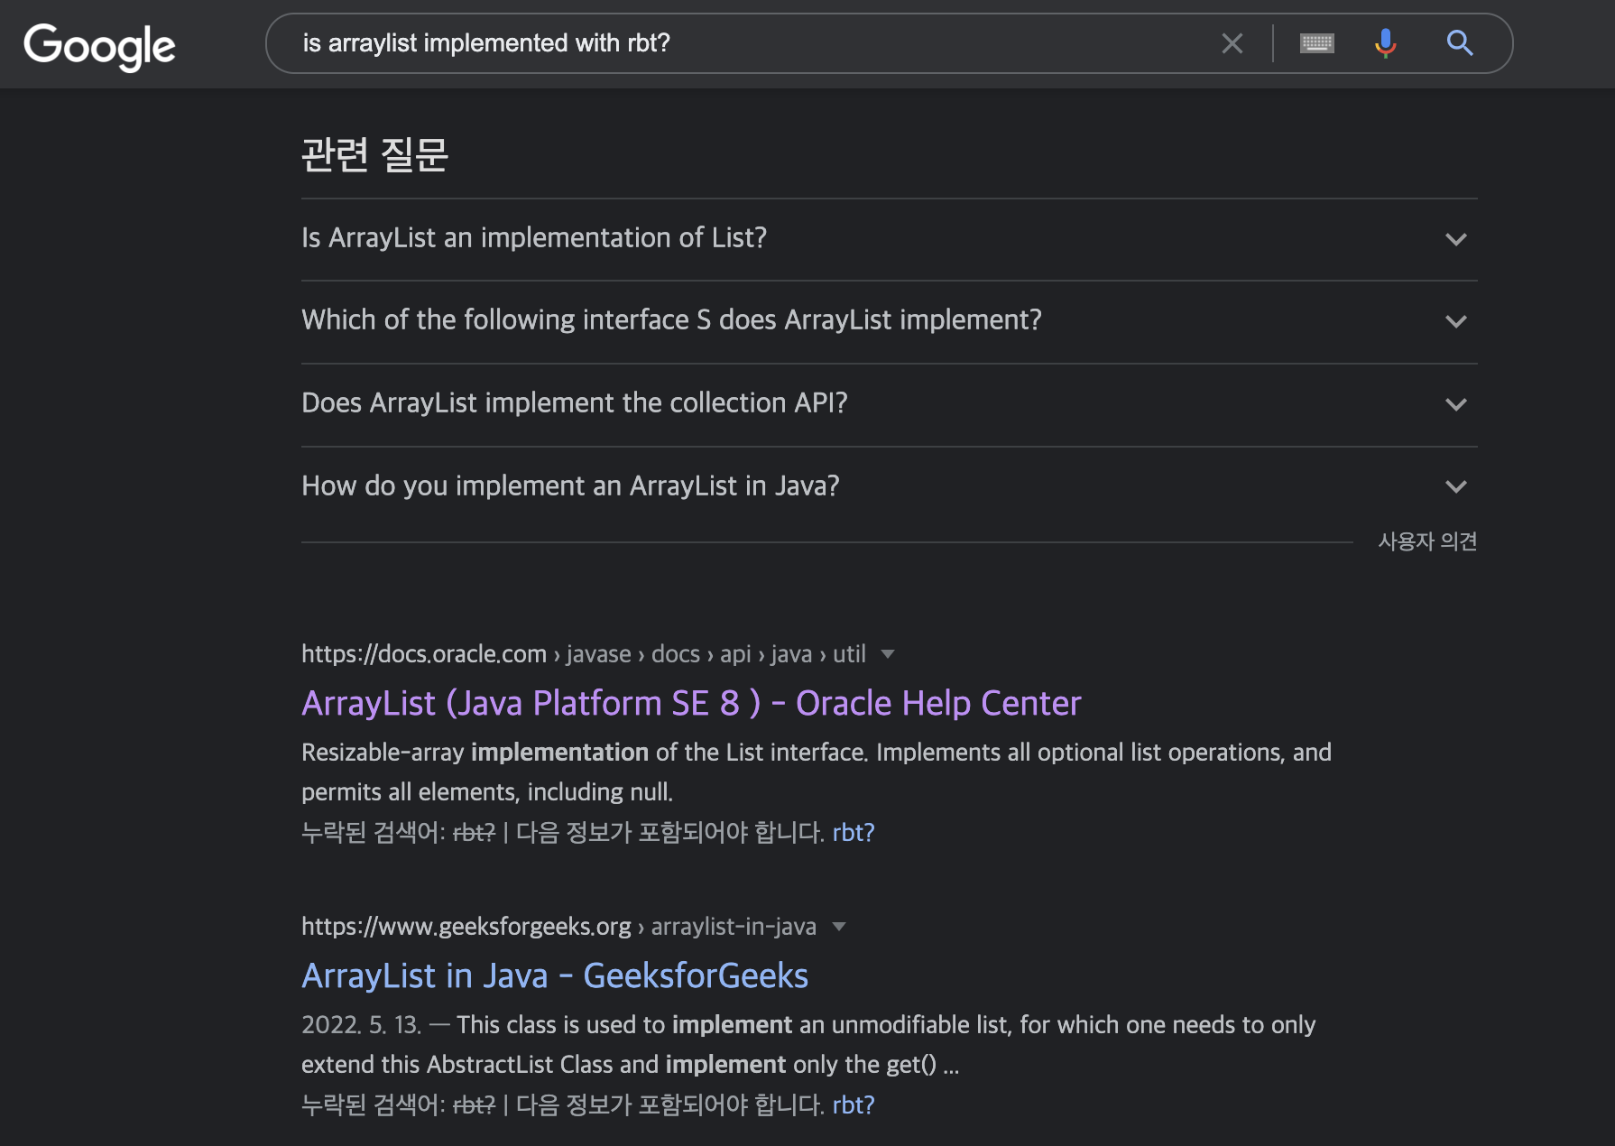Screen dimensions: 1615x1146
Task: Expand 'How do you implement an ArrayList in Java?'
Action: coord(889,487)
